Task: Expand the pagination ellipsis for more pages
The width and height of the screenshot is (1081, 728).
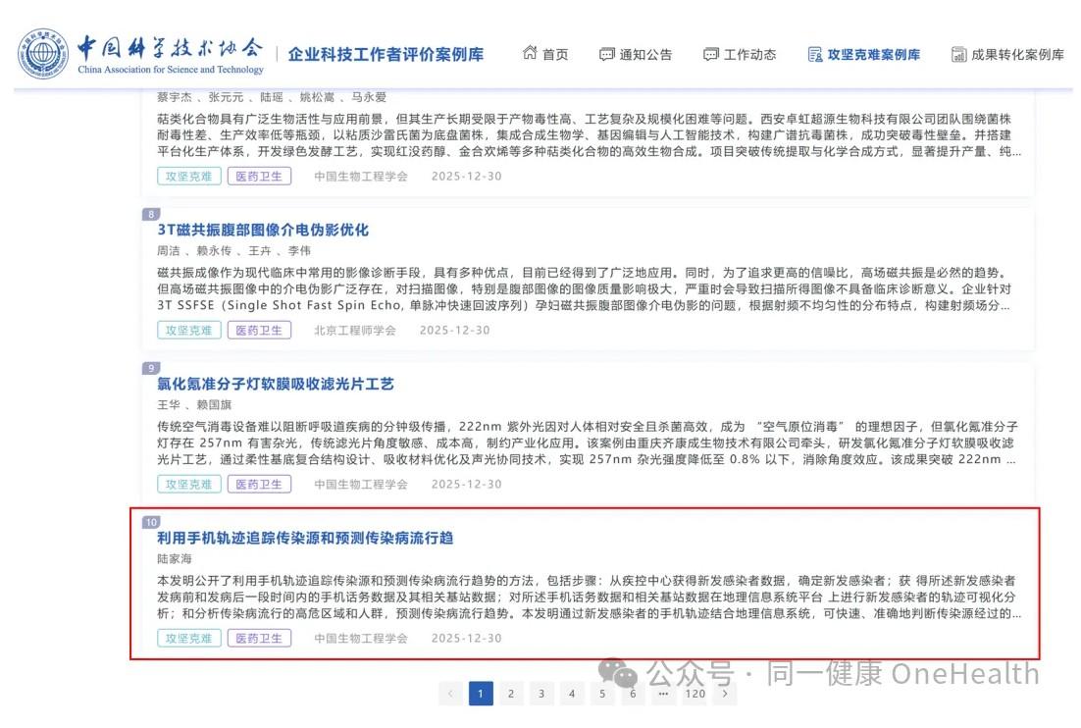Action: [x=663, y=694]
